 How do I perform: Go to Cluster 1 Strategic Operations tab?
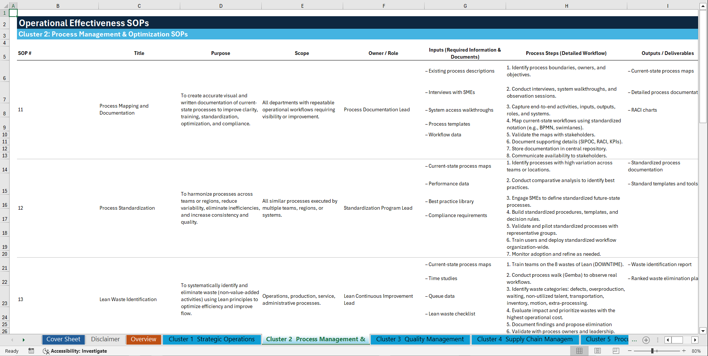pyautogui.click(x=212, y=339)
